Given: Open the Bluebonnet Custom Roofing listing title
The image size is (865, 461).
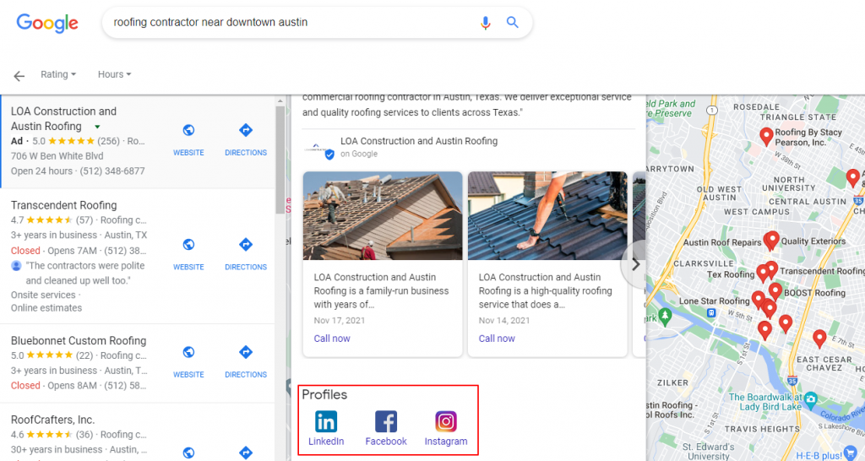Looking at the screenshot, I should coord(79,341).
